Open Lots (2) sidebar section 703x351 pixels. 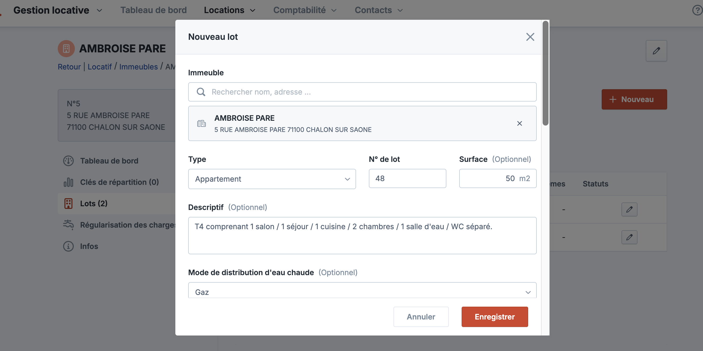(94, 204)
